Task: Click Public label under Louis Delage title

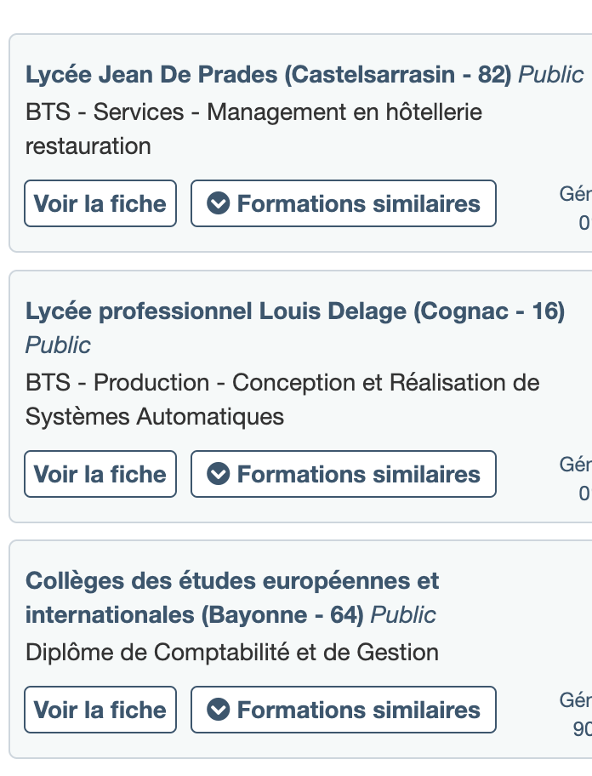Action: tap(58, 345)
